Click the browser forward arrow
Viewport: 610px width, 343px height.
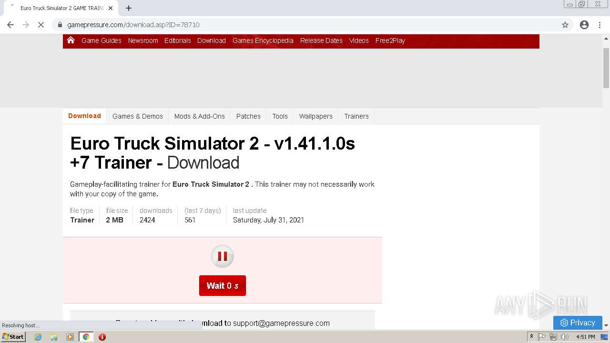pos(26,25)
